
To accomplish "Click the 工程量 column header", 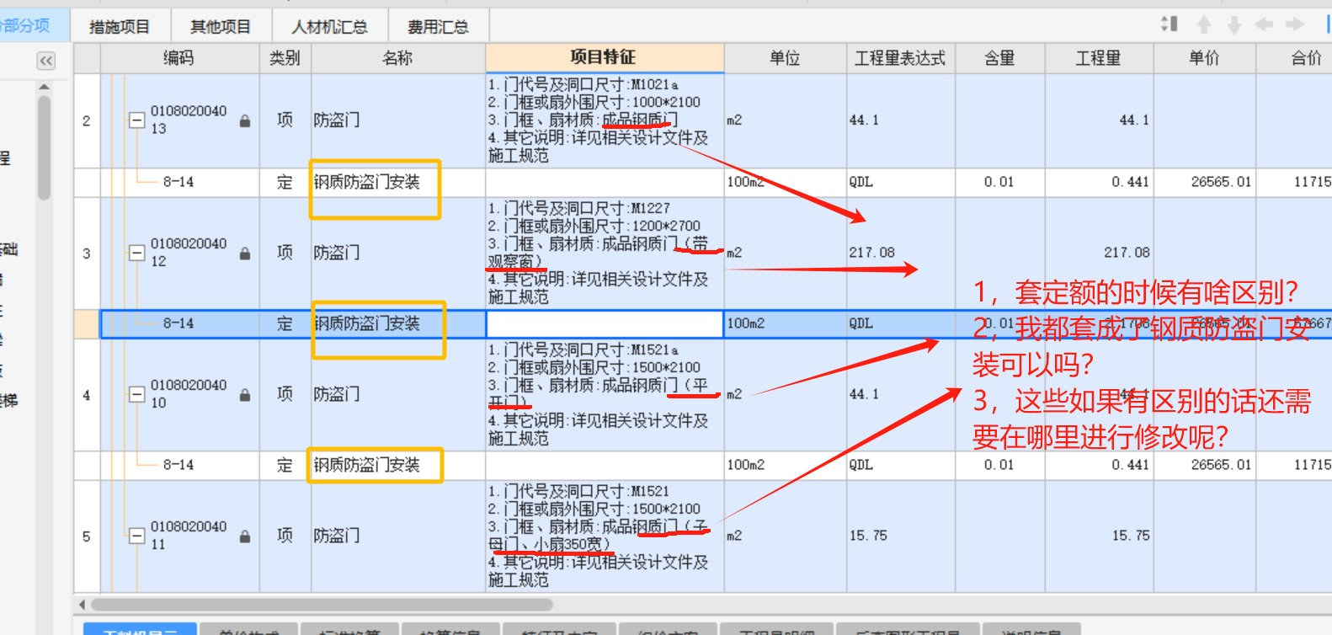I will coord(1099,58).
